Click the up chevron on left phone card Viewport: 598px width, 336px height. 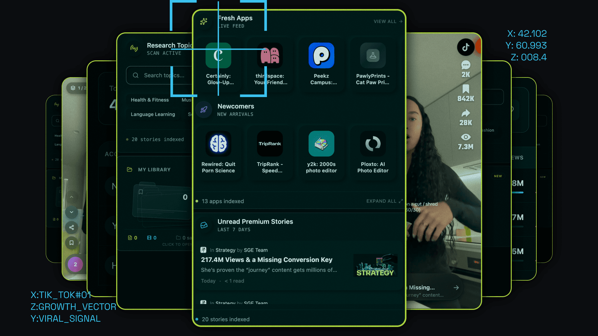point(71,197)
